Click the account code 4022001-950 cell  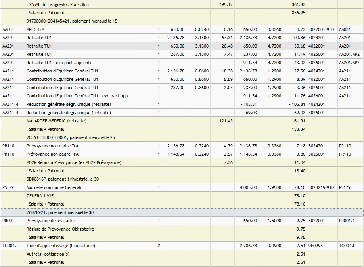321,29
